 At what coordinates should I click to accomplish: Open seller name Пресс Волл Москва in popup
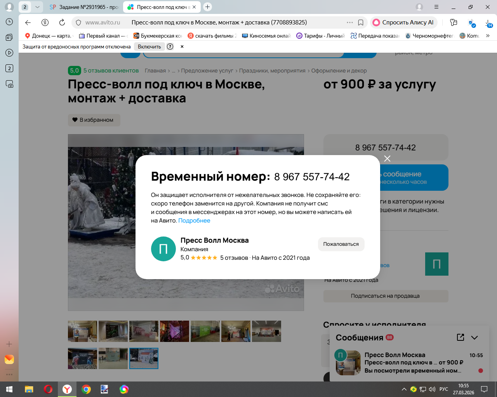pos(215,240)
